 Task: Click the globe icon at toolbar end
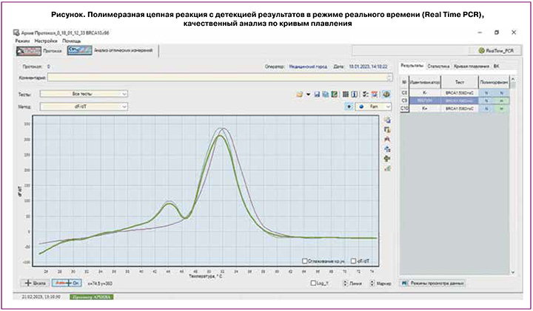point(386,95)
